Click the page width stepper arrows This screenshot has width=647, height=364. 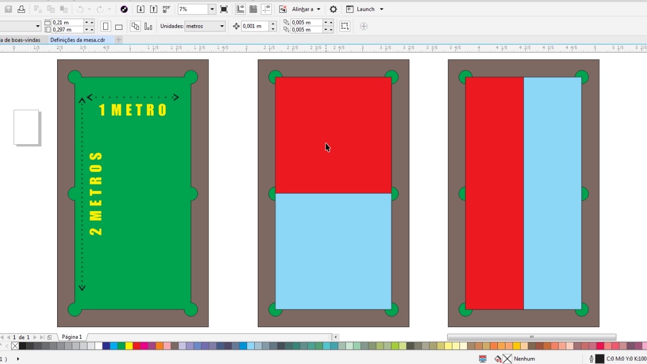(x=89, y=23)
